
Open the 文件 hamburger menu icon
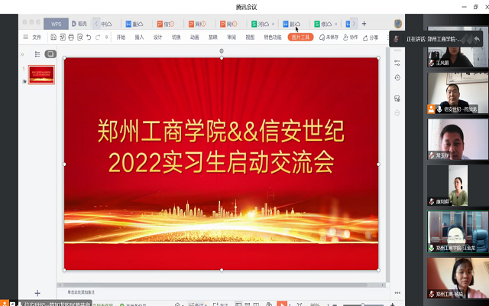[x=25, y=37]
